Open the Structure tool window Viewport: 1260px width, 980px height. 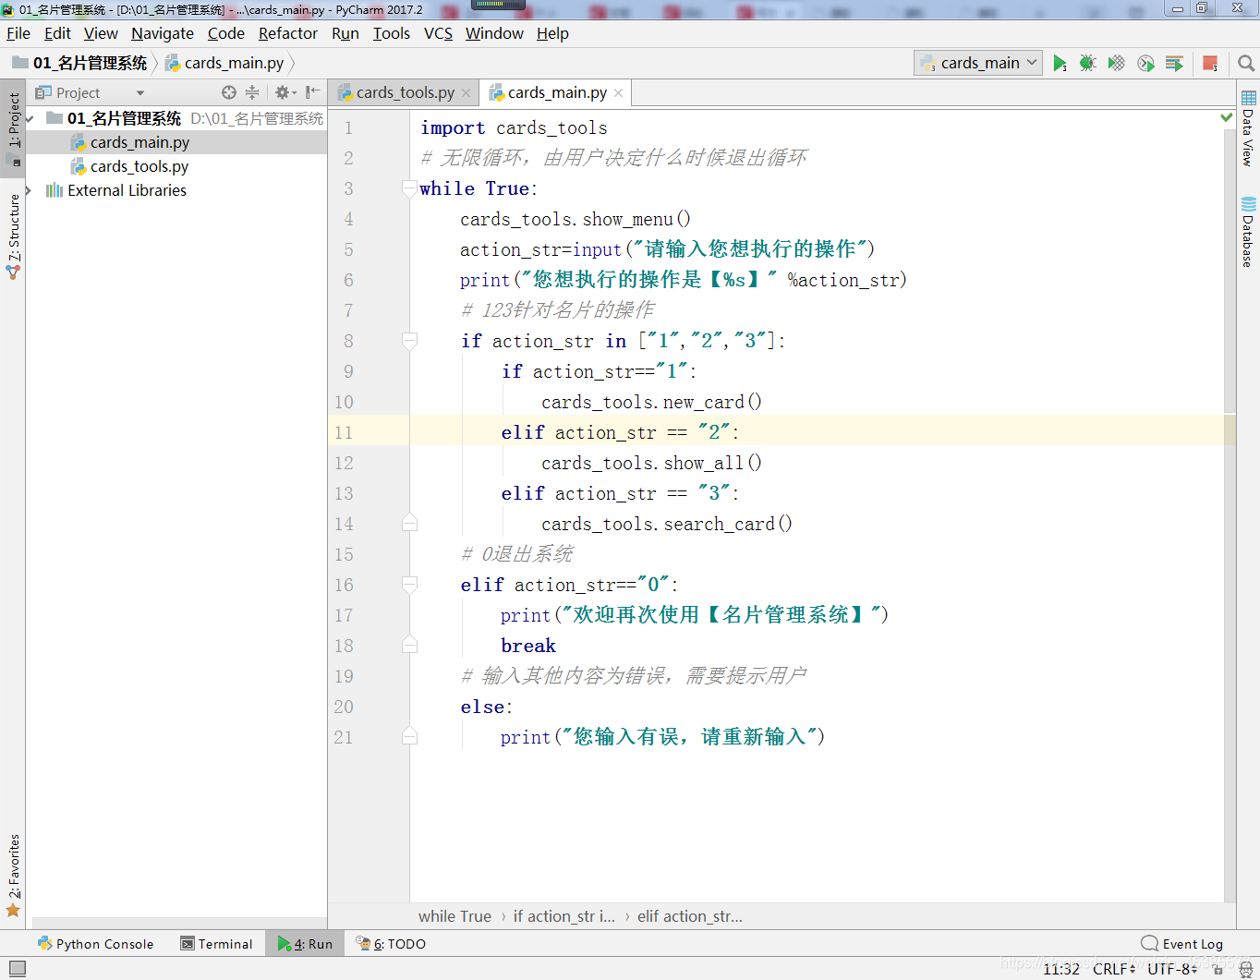14,236
